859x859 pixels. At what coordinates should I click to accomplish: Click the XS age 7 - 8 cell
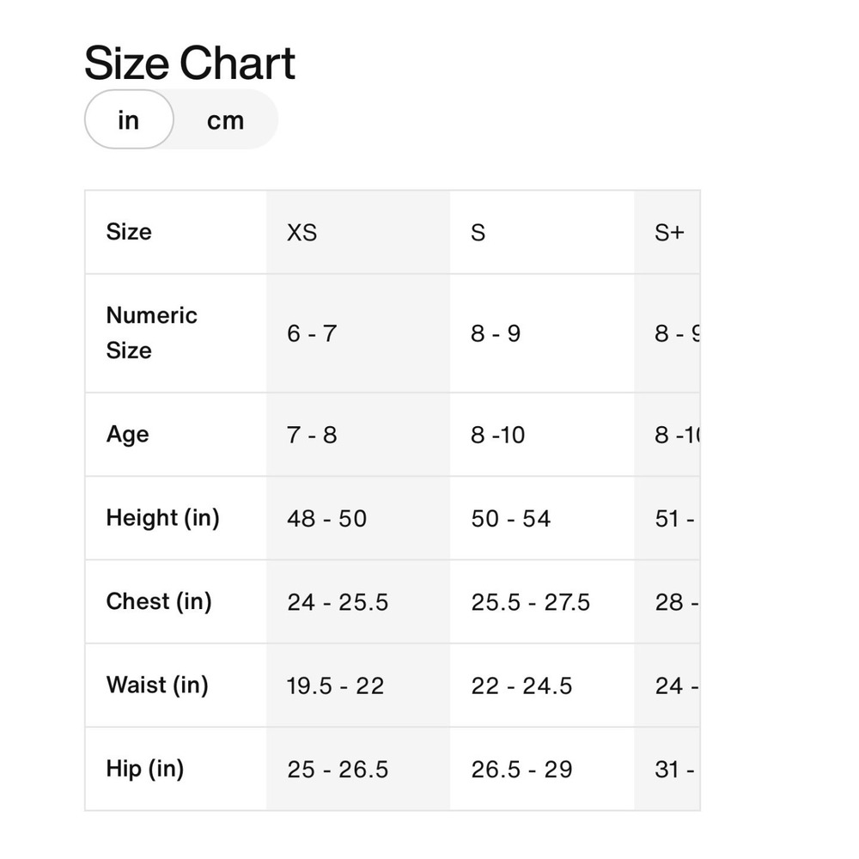tap(358, 435)
